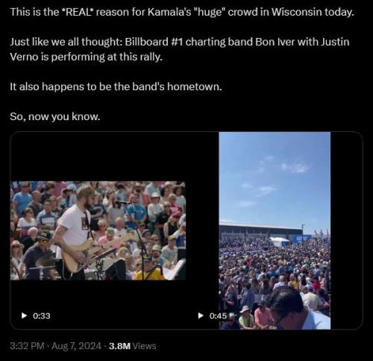The image size is (373, 361).
Task: Click the line starting "Just like we all thought"
Action: [180, 42]
